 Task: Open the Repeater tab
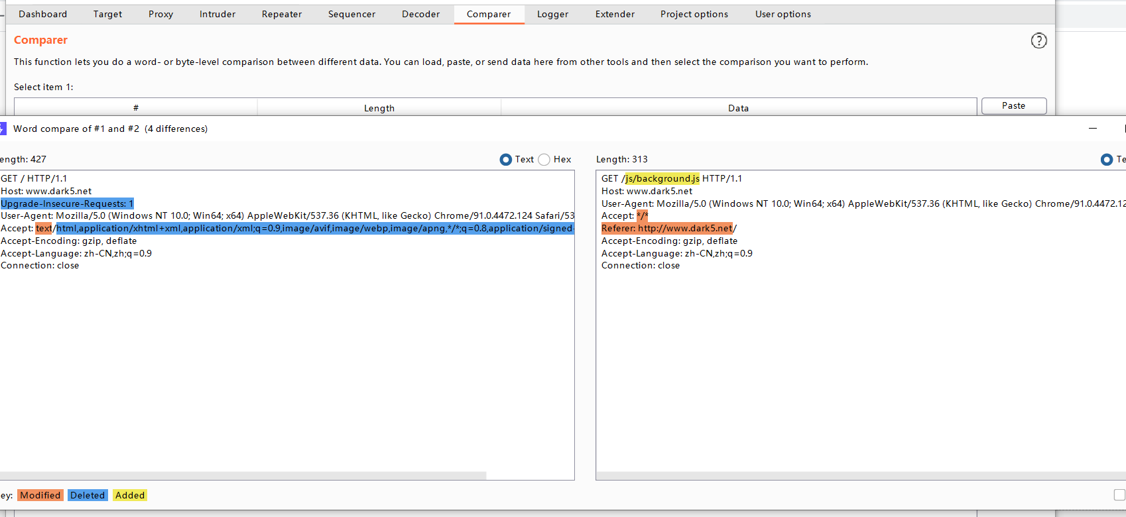[282, 14]
